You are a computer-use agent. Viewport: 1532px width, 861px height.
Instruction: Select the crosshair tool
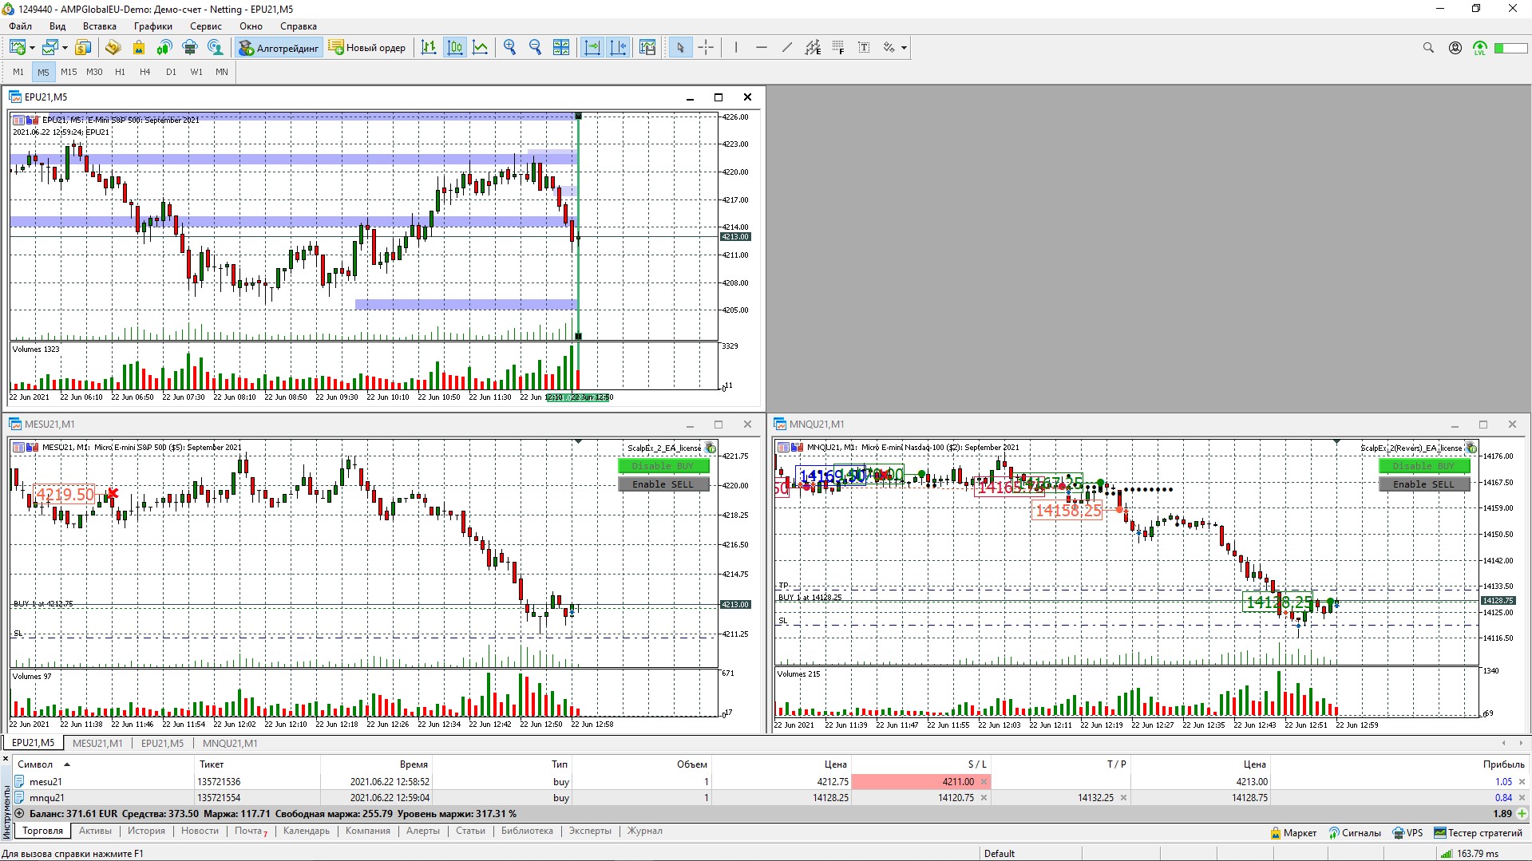tap(706, 48)
